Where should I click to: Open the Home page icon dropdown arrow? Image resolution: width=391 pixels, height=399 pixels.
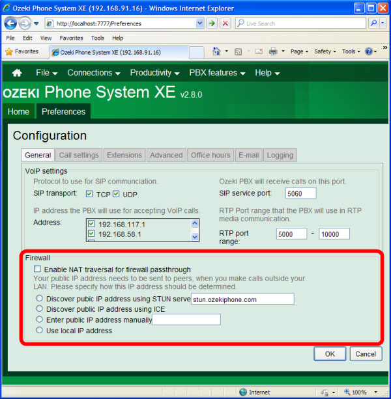(x=226, y=51)
